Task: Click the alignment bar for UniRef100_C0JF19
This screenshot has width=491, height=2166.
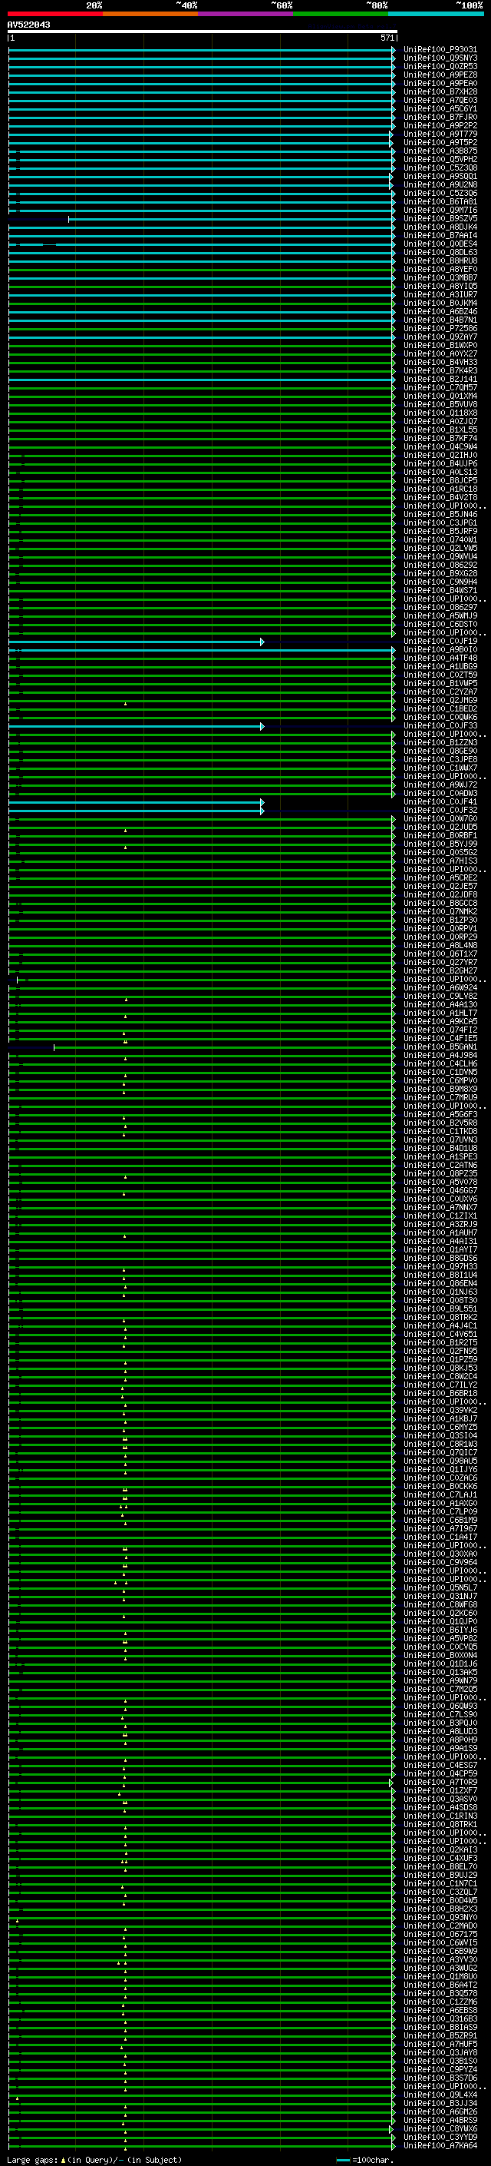Action: coord(136,642)
